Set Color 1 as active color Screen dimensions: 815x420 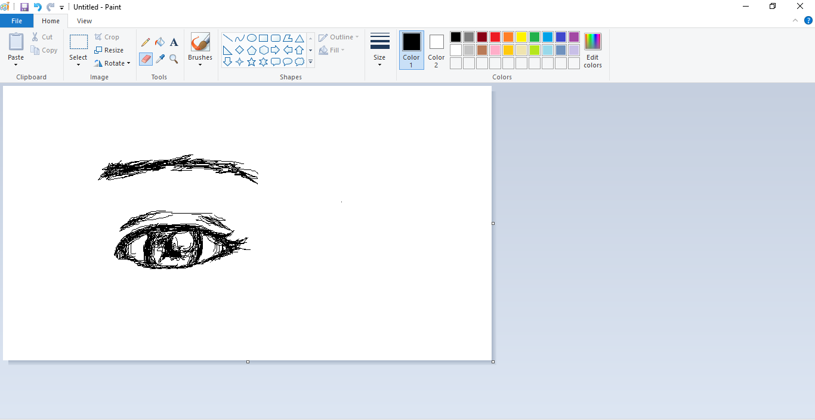click(x=411, y=50)
